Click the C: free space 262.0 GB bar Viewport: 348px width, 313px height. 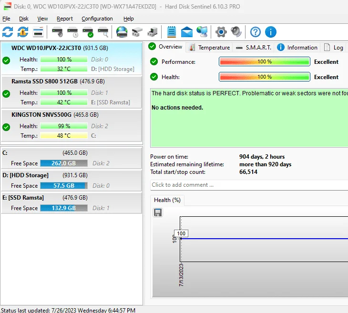tap(64, 163)
